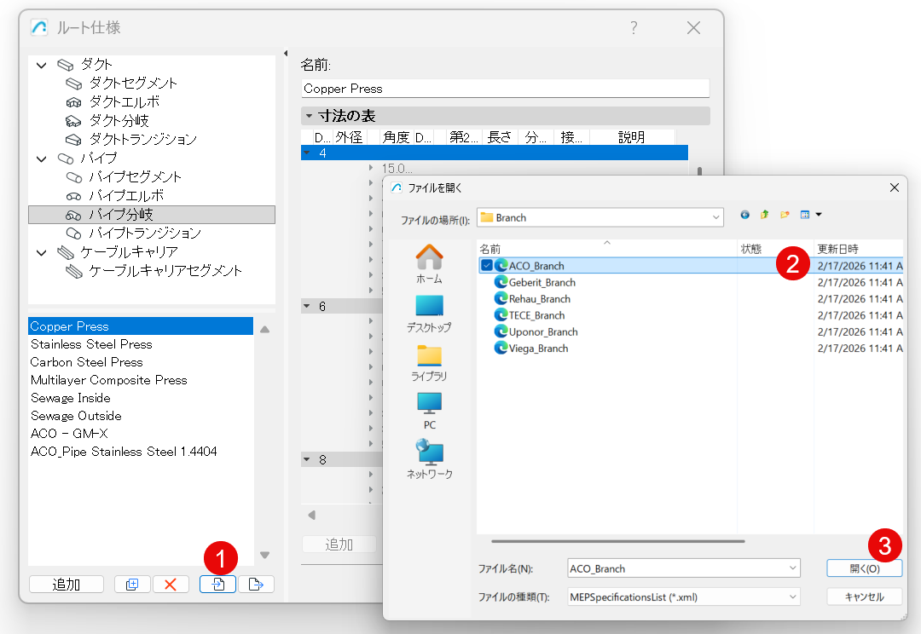The height and width of the screenshot is (634, 921).
Task: Select Sewage Outside specification
Action: tap(141, 416)
